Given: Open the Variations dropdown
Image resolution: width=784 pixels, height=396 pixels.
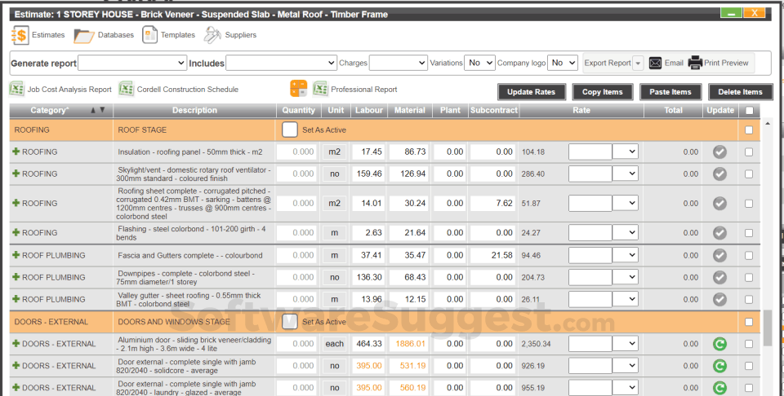Looking at the screenshot, I should [479, 63].
